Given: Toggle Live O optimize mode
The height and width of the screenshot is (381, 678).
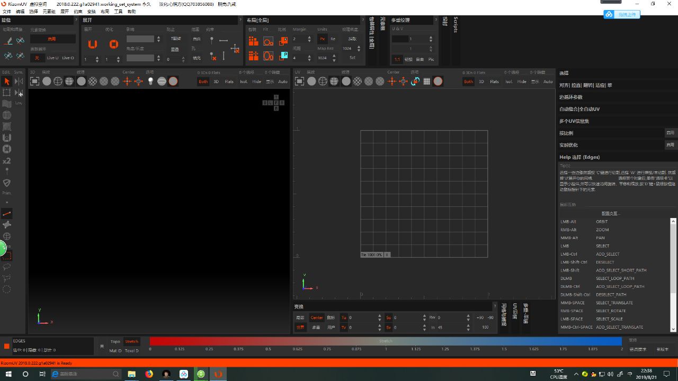Looking at the screenshot, I should [x=68, y=58].
